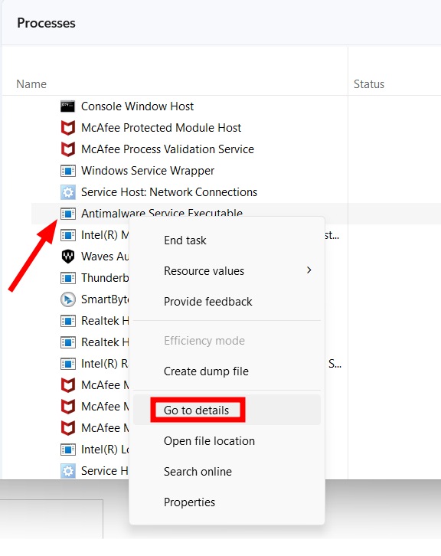
Task: Click the McAfee Process Validation Service shield icon
Action: pyautogui.click(x=67, y=149)
